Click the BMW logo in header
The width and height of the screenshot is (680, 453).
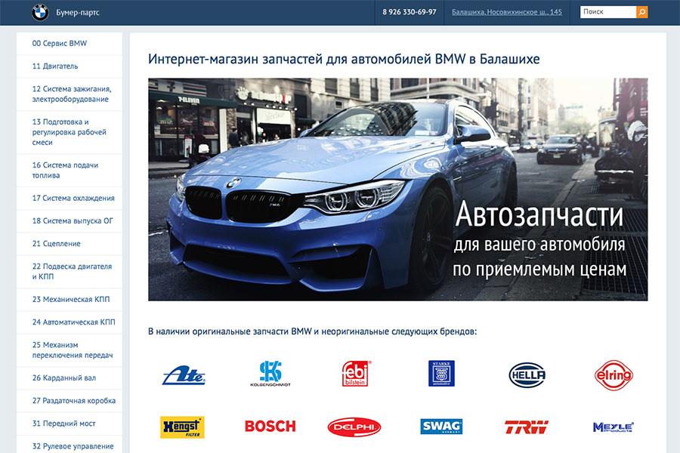[40, 12]
